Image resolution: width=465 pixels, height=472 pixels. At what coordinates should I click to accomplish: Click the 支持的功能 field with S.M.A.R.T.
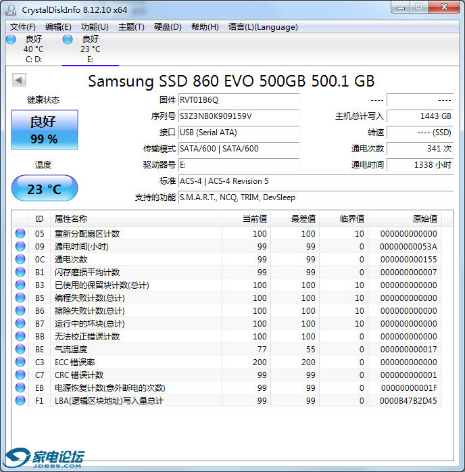[316, 197]
